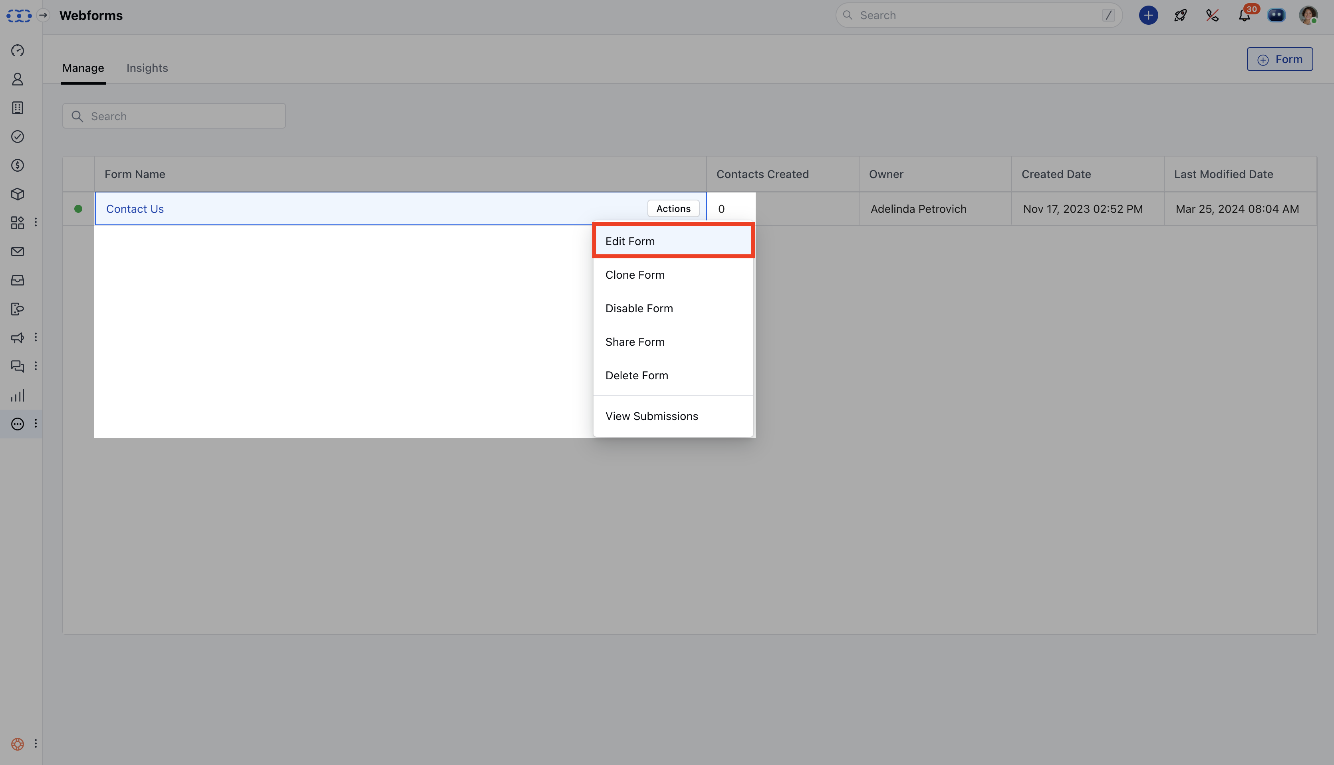Open options dots beside megaphone icon
The height and width of the screenshot is (765, 1334).
[x=36, y=337]
